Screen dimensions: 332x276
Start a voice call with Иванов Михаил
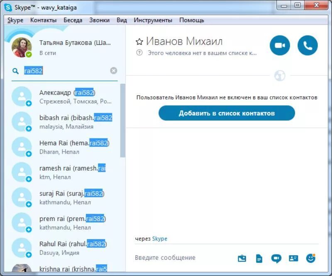308,46
